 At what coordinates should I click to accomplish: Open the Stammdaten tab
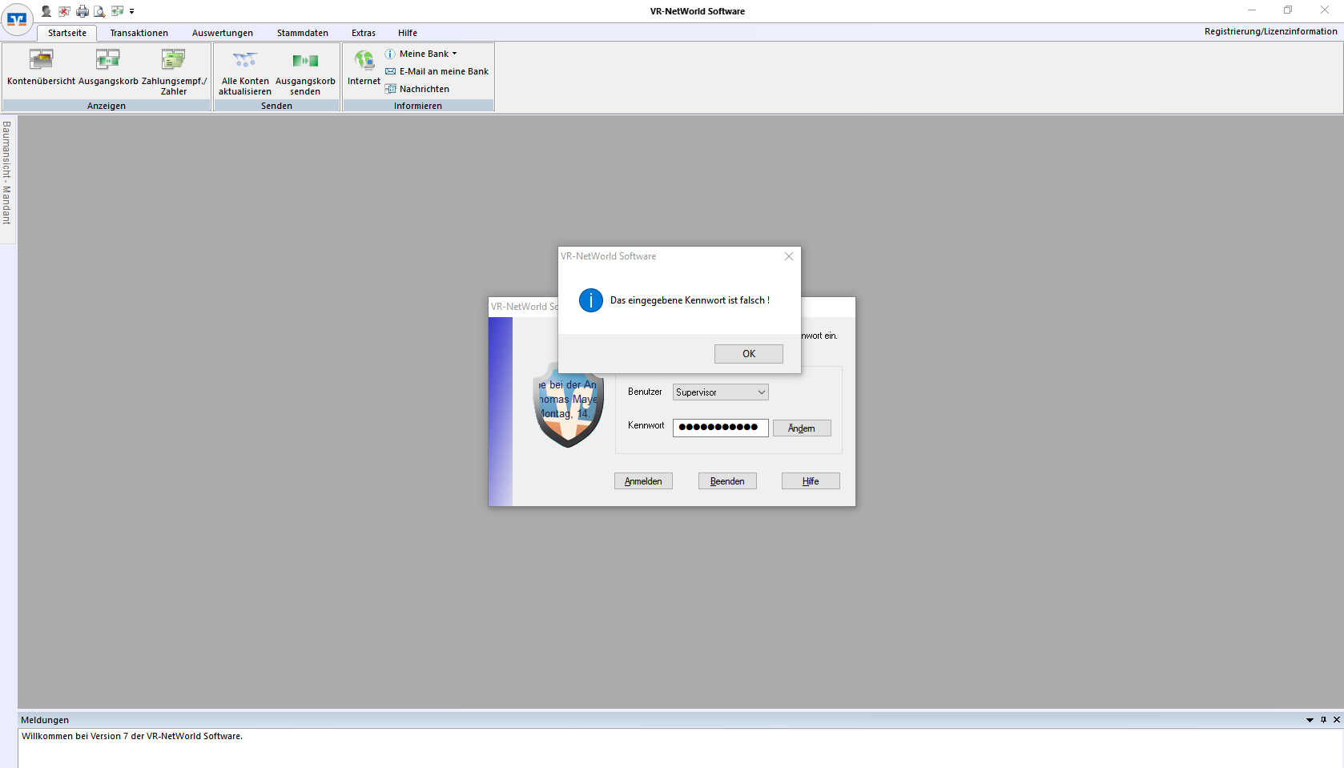(303, 33)
